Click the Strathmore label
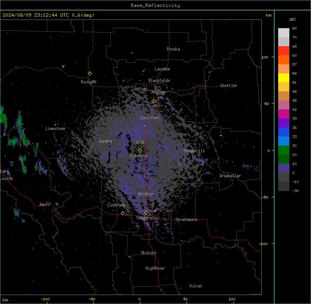 click(186, 220)
